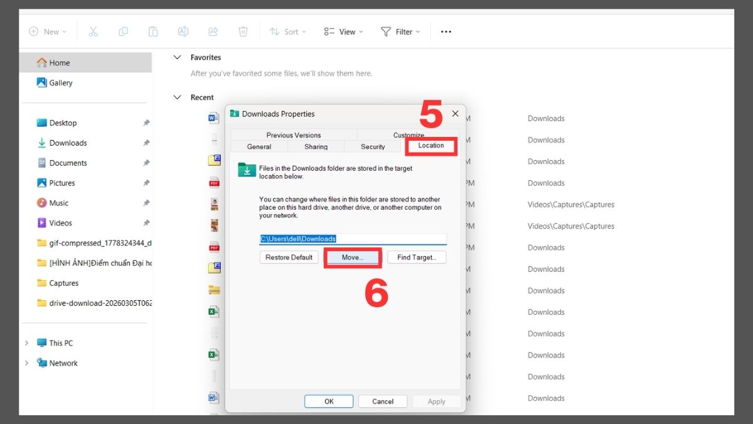Viewport: 753px width, 424px height.
Task: Confirm with the OK button
Action: 329,401
